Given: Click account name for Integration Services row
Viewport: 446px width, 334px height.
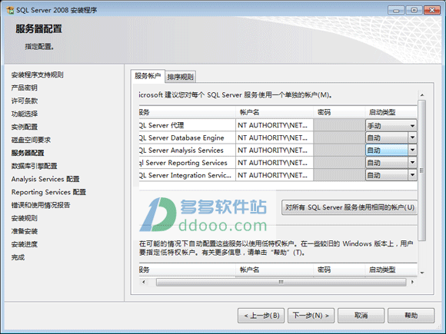Looking at the screenshot, I should pos(275,175).
